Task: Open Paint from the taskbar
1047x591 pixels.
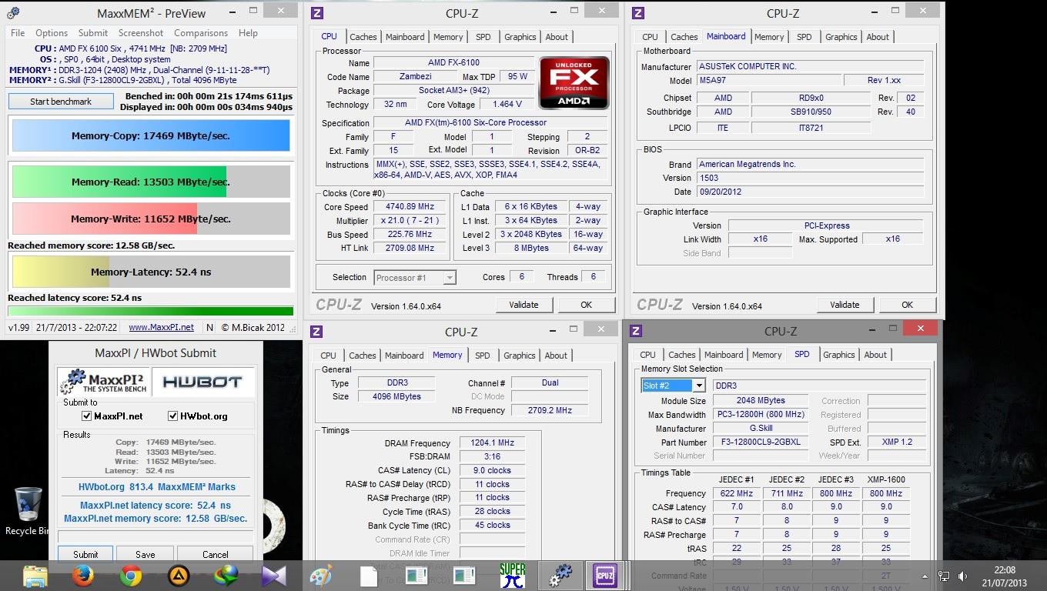Action: click(x=321, y=576)
